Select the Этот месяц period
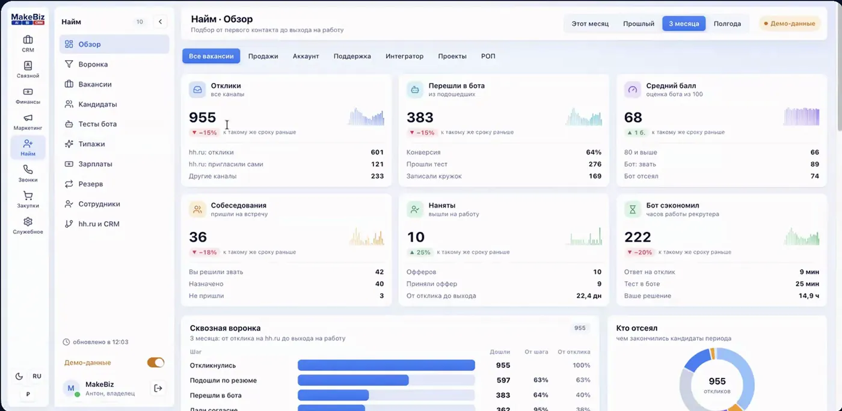 tap(590, 23)
